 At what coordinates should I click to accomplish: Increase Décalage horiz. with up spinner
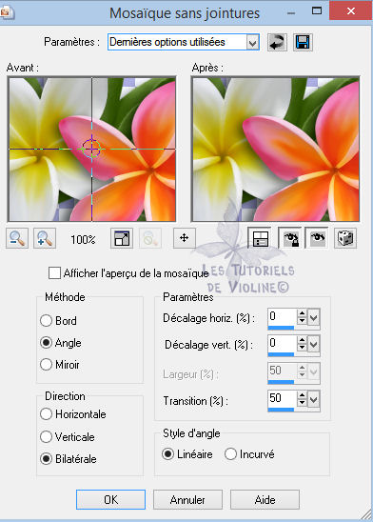[302, 313]
